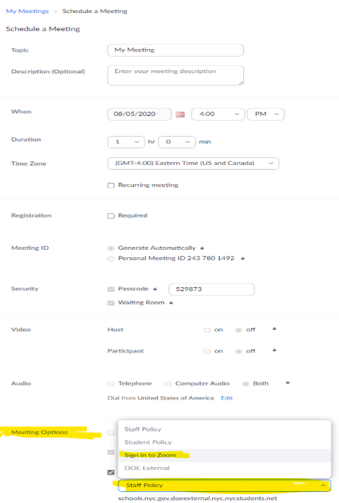Click lock icon beside Personal Meeting ID
339x503 pixels.
(243, 258)
